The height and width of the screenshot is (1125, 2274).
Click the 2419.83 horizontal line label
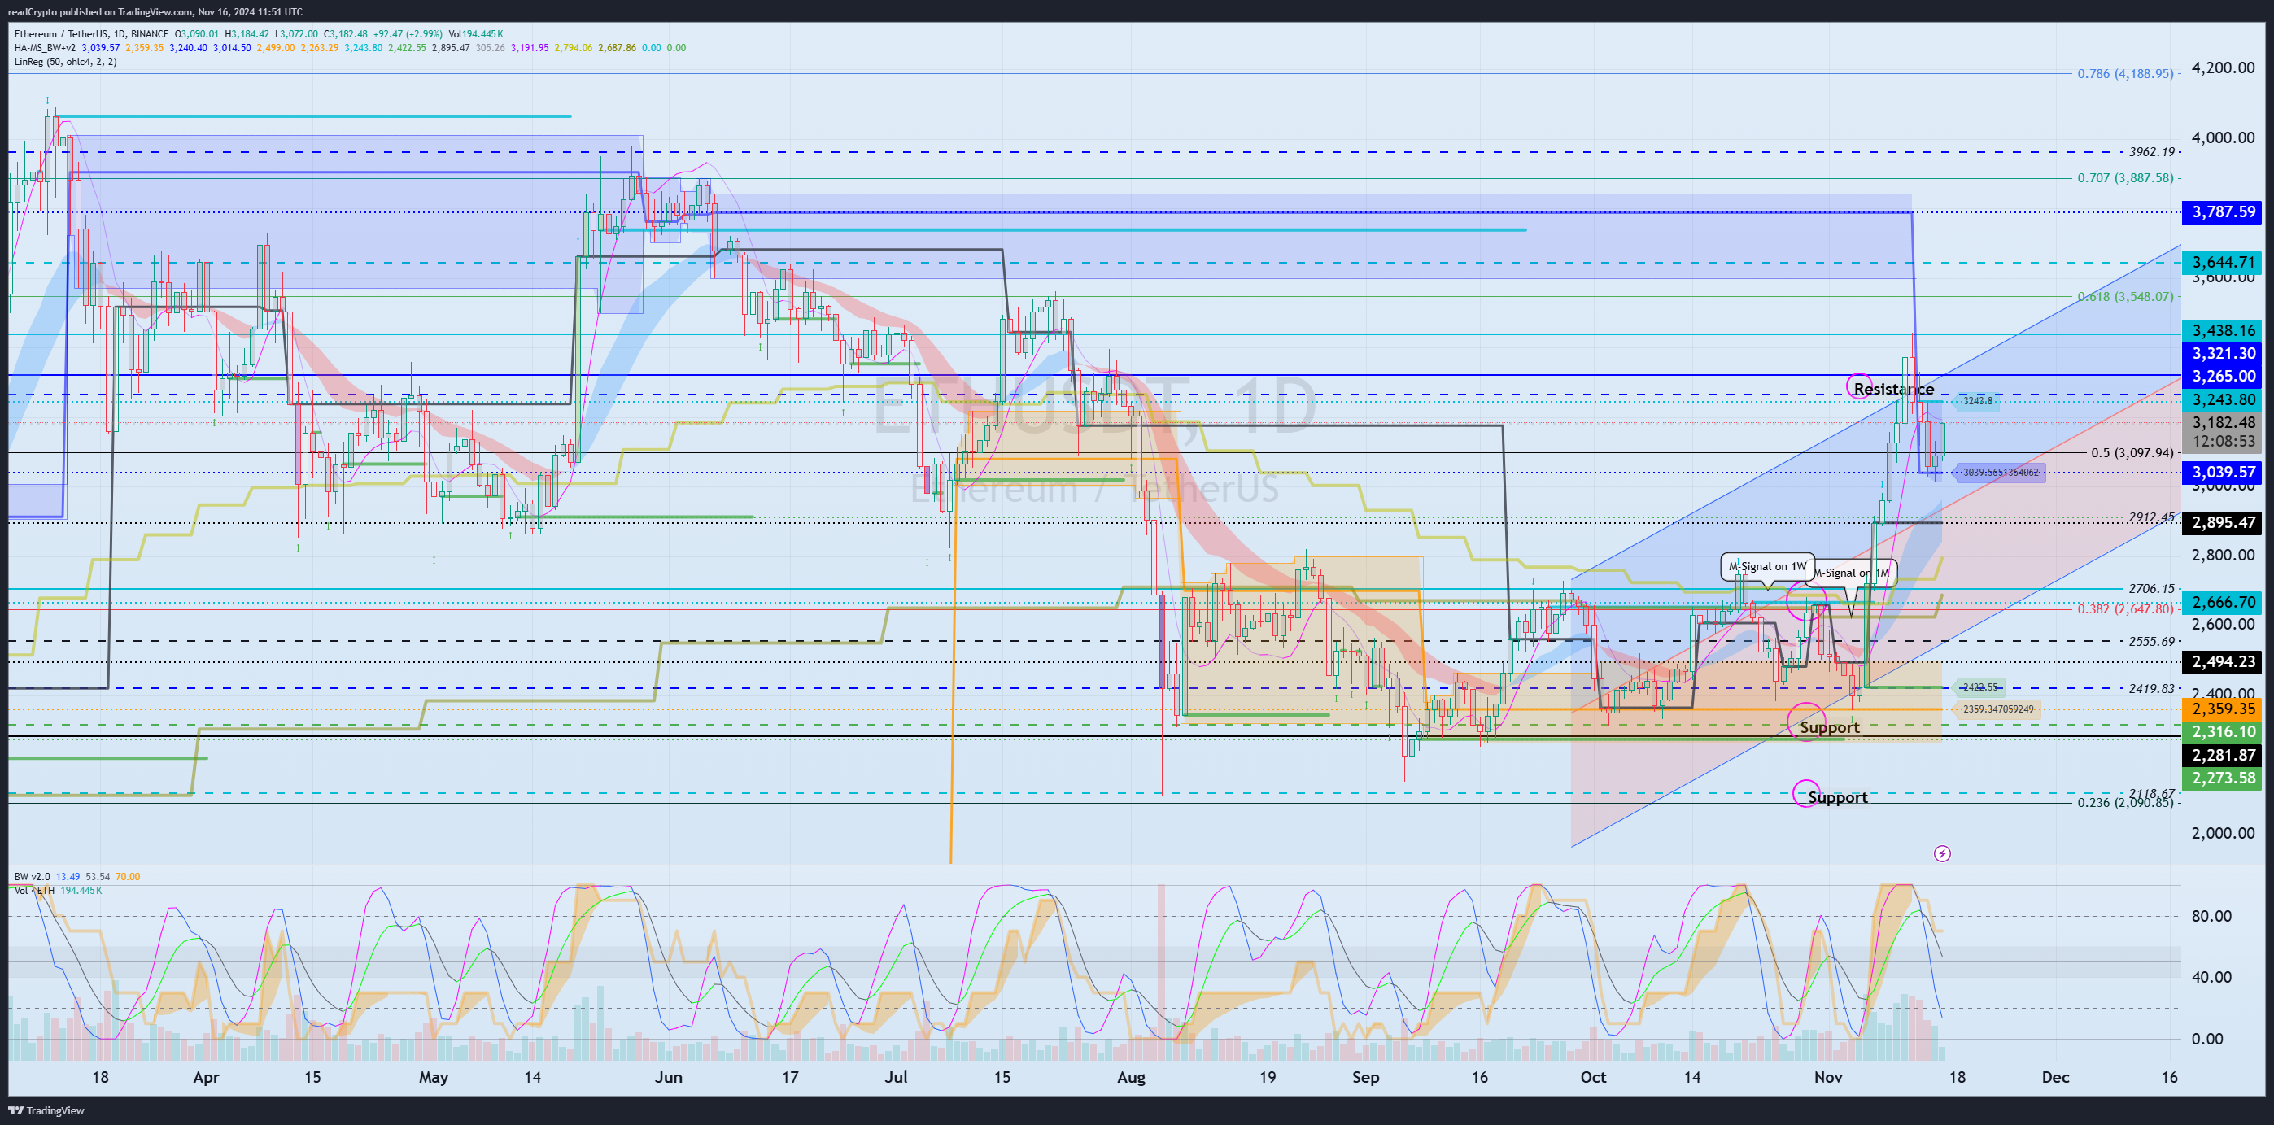(x=2151, y=688)
